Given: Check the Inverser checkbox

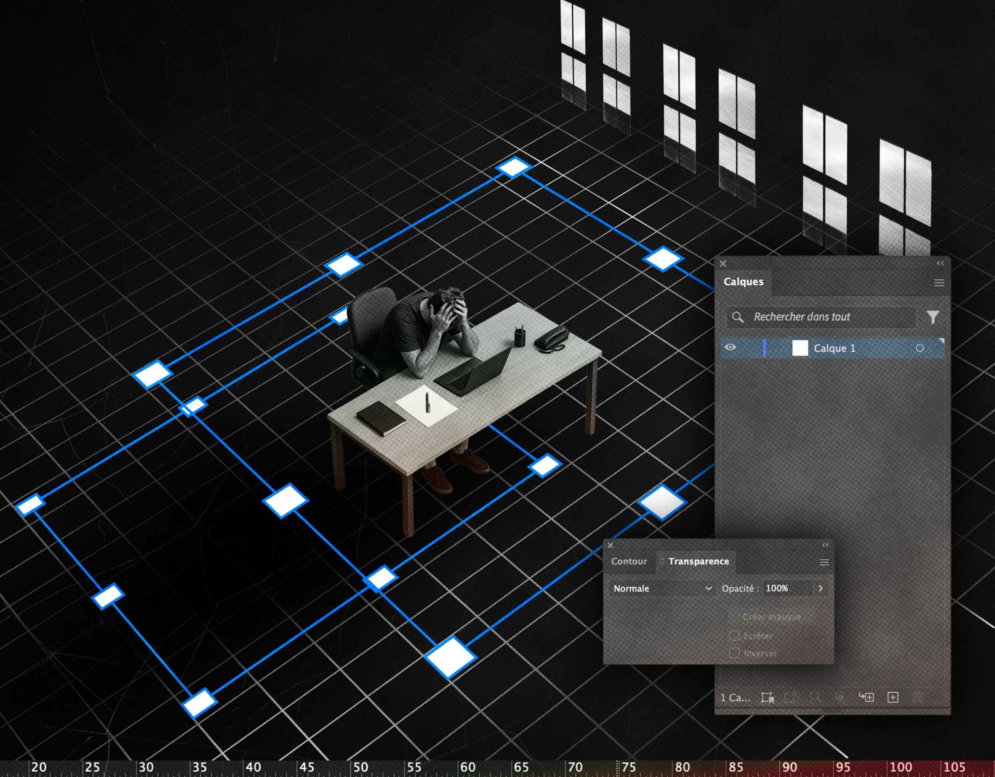Looking at the screenshot, I should tap(734, 653).
